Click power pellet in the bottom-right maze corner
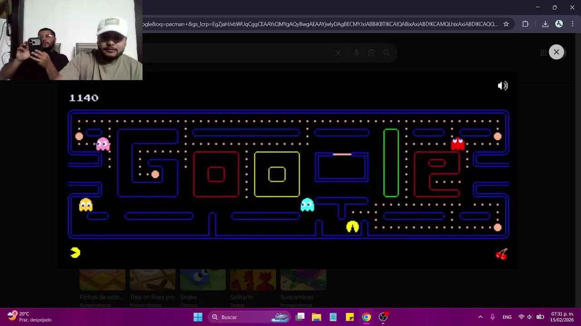 497,227
